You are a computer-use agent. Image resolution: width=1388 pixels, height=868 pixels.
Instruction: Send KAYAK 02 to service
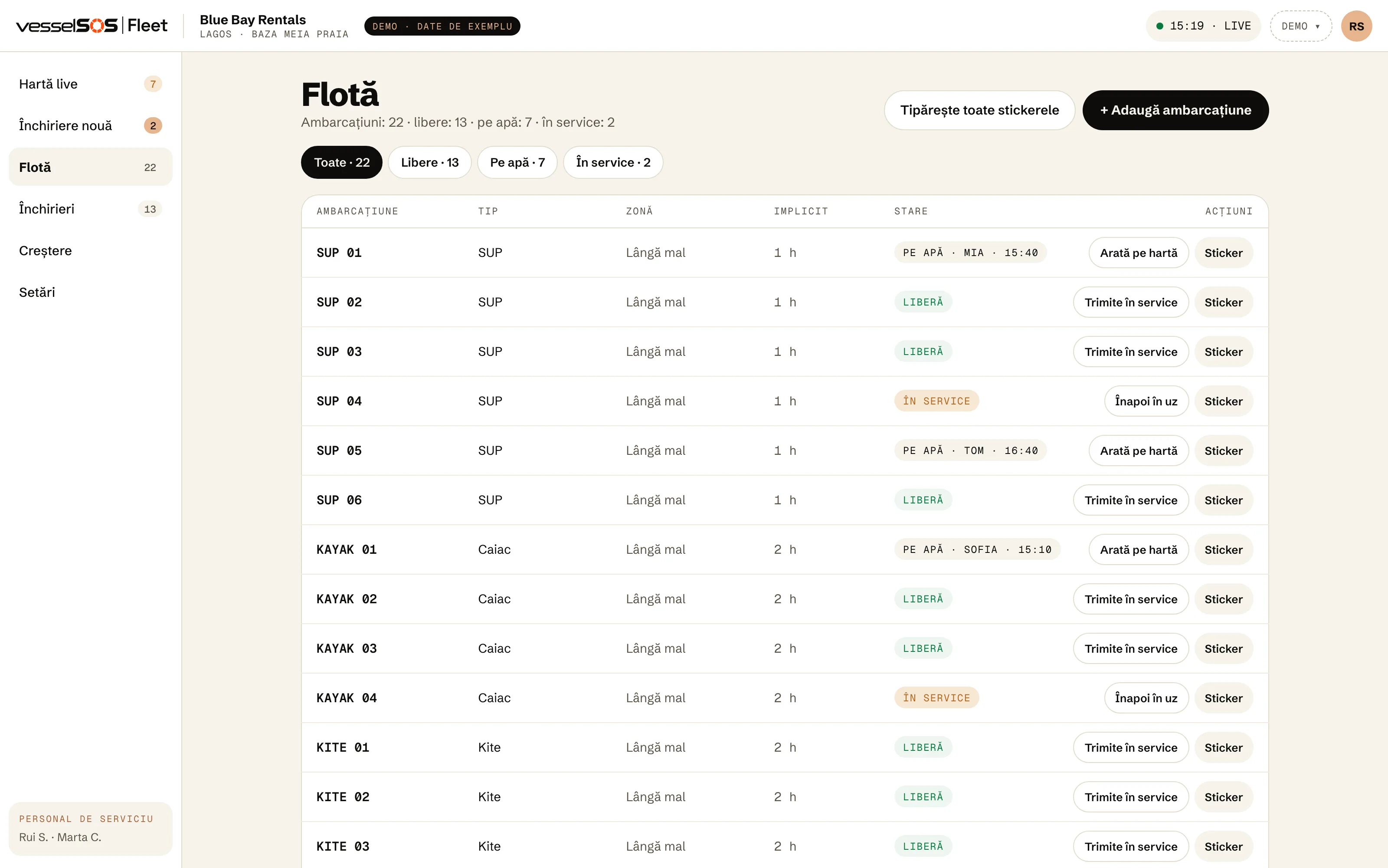click(x=1130, y=599)
